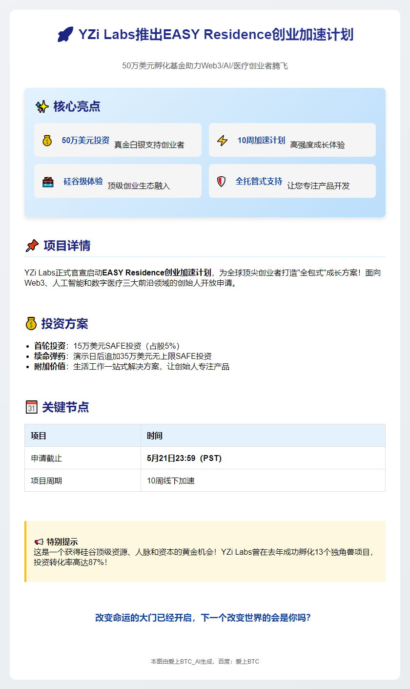This screenshot has width=410, height=689.
Task: Click the 项目 table column header
Action: 39,436
